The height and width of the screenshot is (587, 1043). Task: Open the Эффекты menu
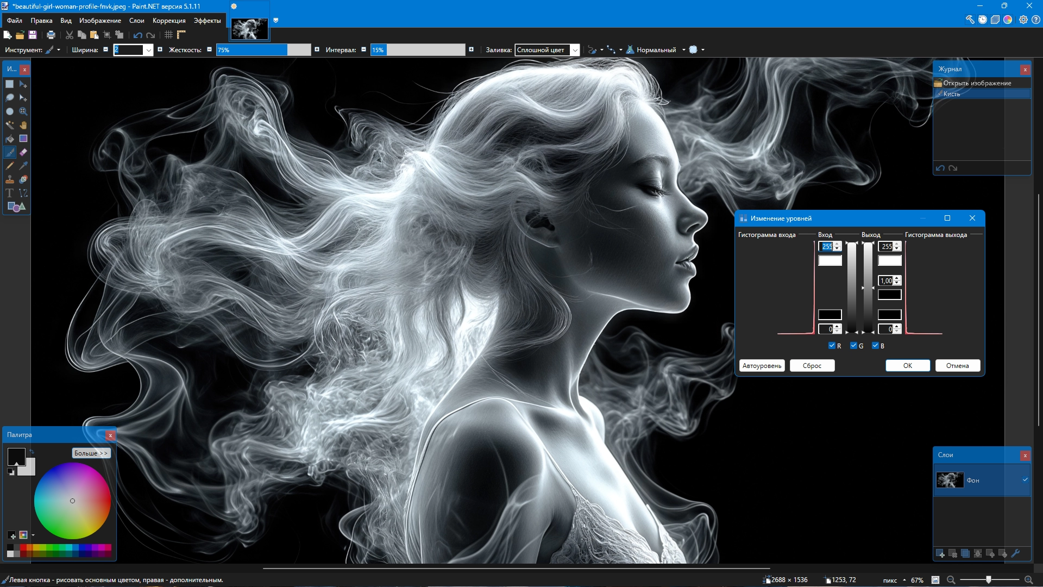pyautogui.click(x=207, y=21)
